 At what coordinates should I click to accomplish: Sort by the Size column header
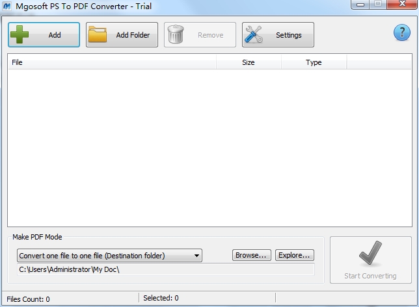pyautogui.click(x=249, y=62)
